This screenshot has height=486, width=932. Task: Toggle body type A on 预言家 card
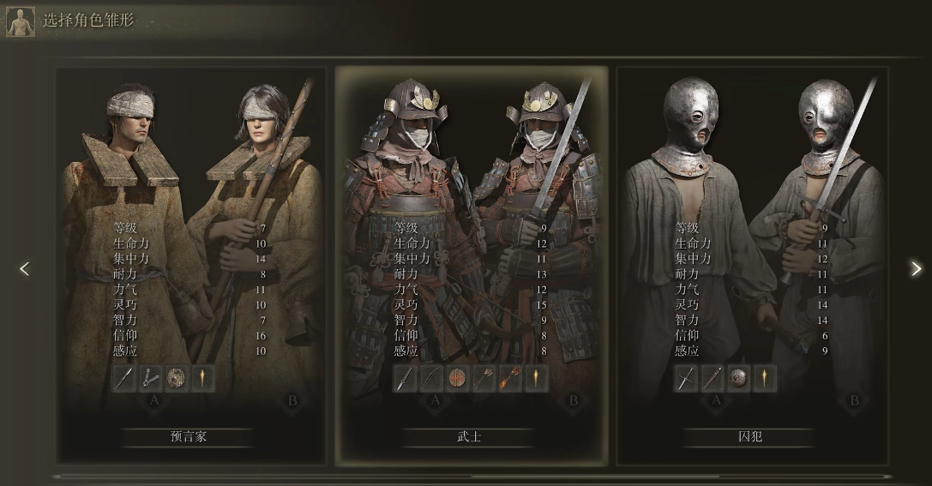pos(154,400)
